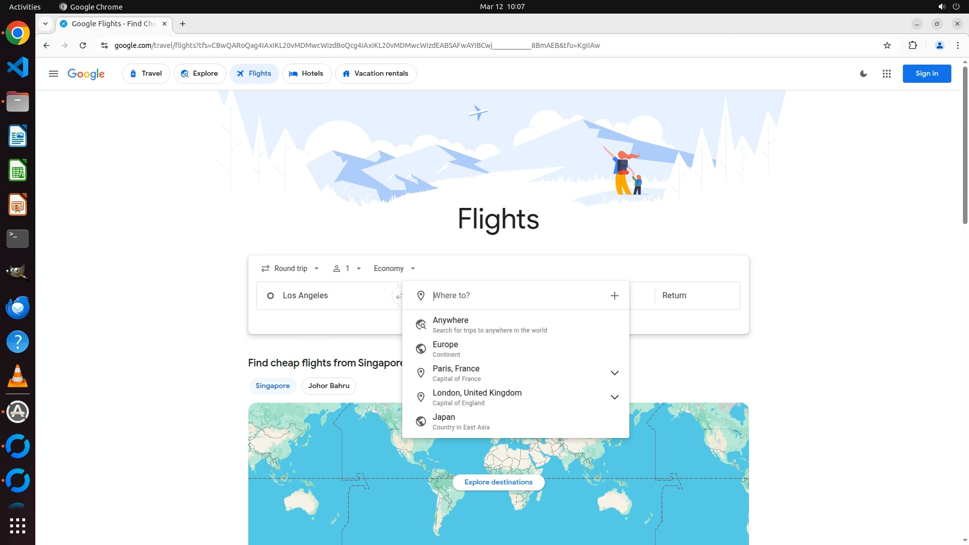
Task: Switch to the Hotels tab
Action: 306,74
